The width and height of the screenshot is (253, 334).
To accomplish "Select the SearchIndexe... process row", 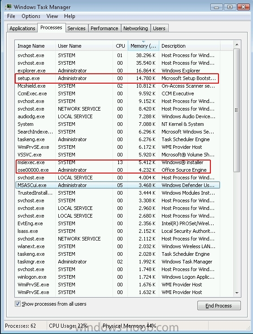I will [118, 132].
